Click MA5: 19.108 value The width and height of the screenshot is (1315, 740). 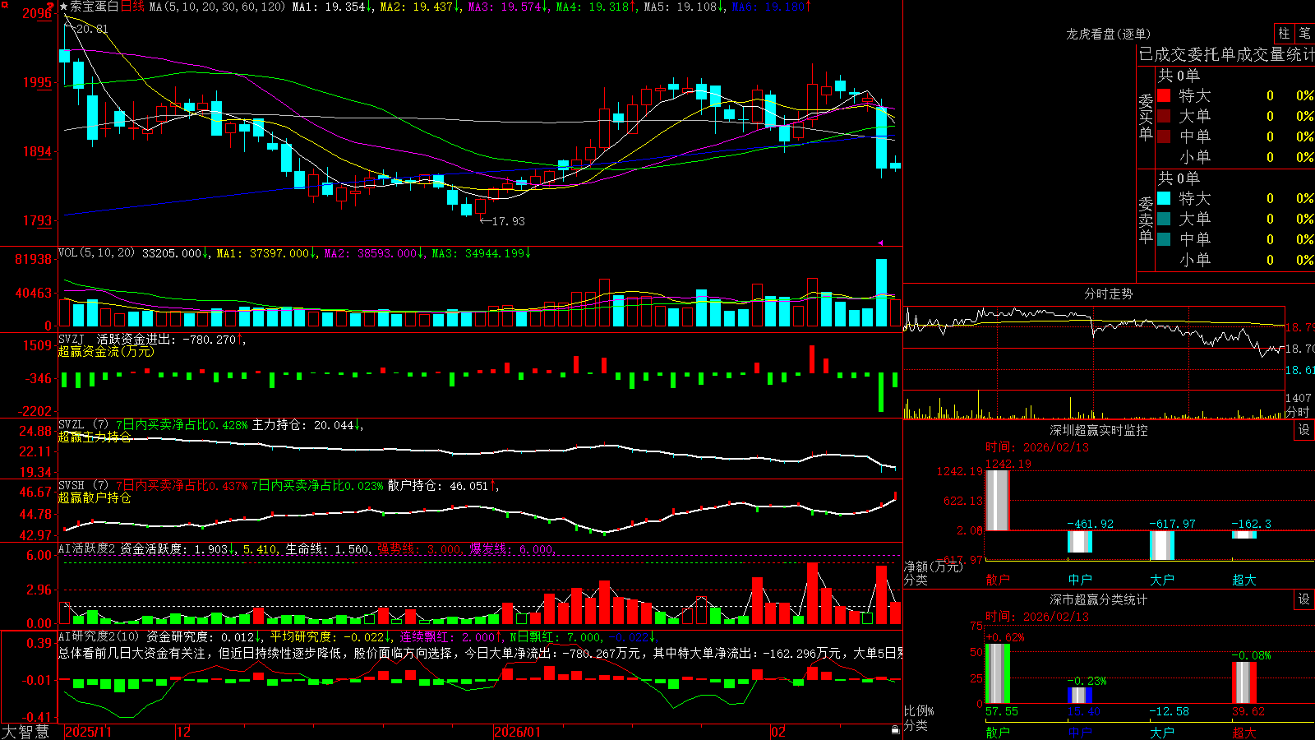click(685, 7)
